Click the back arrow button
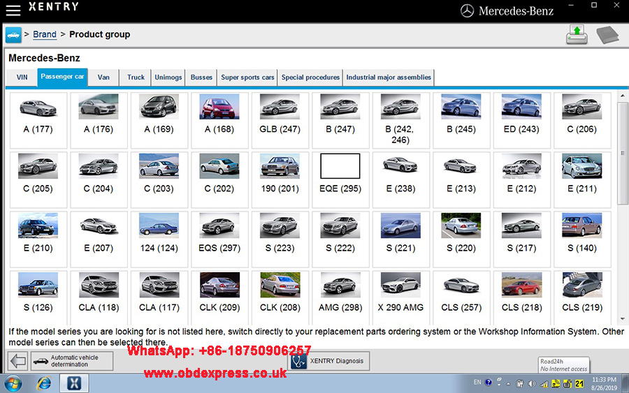The image size is (629, 393). click(18, 361)
